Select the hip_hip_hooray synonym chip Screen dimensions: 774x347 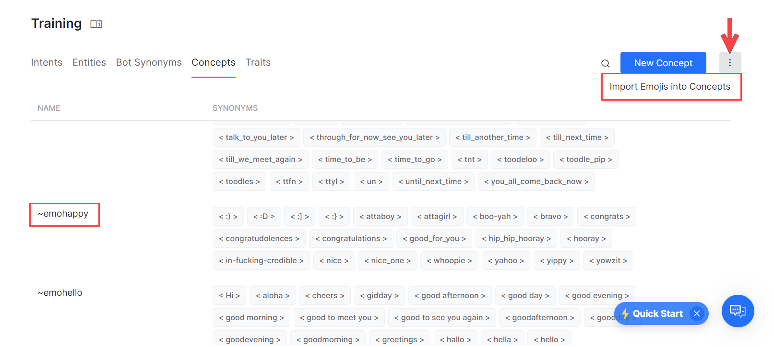coord(516,239)
